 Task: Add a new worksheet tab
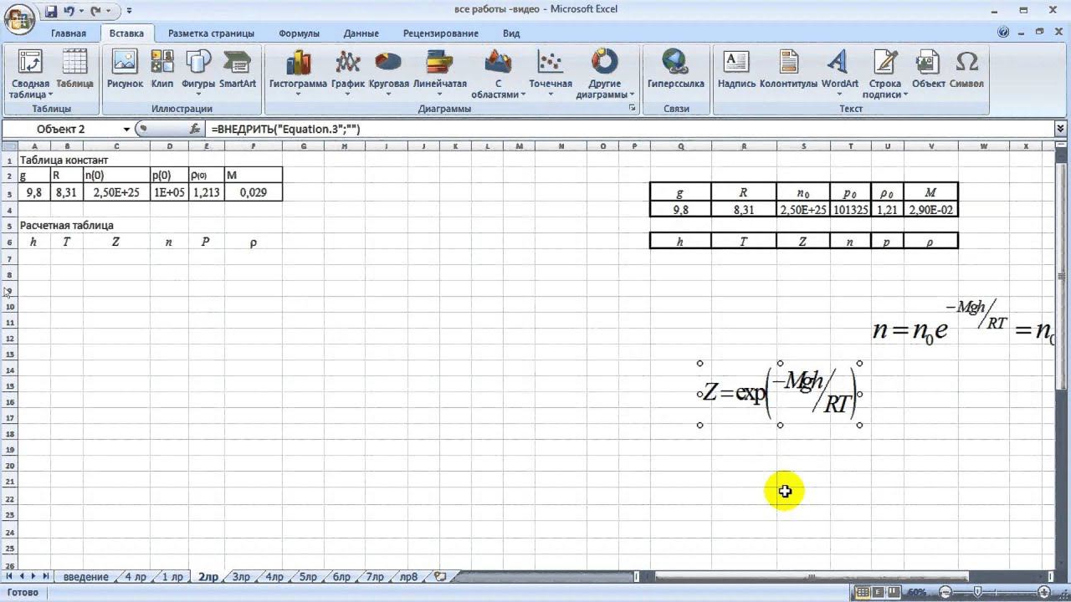coord(440,577)
